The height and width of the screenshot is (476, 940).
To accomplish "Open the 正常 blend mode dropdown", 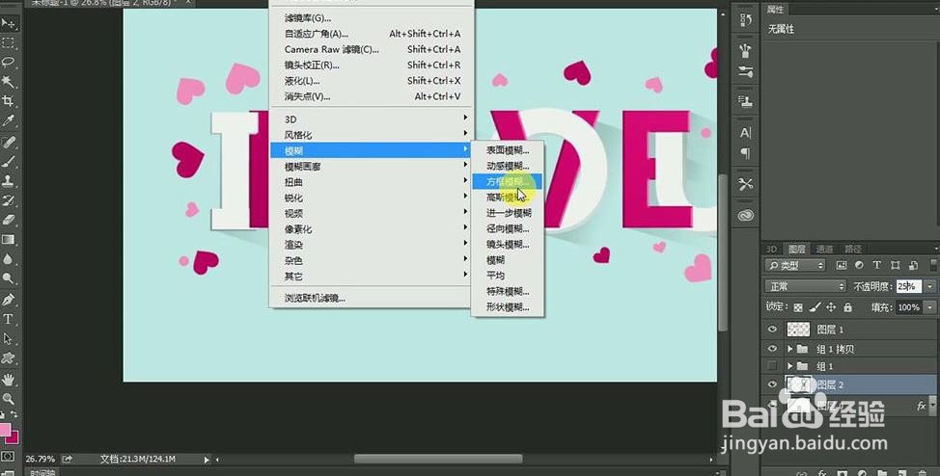I will point(805,286).
